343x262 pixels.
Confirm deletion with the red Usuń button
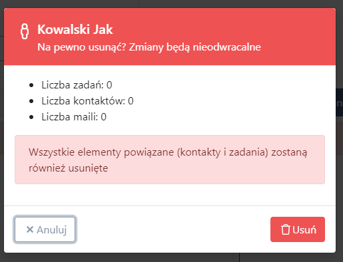tap(298, 229)
